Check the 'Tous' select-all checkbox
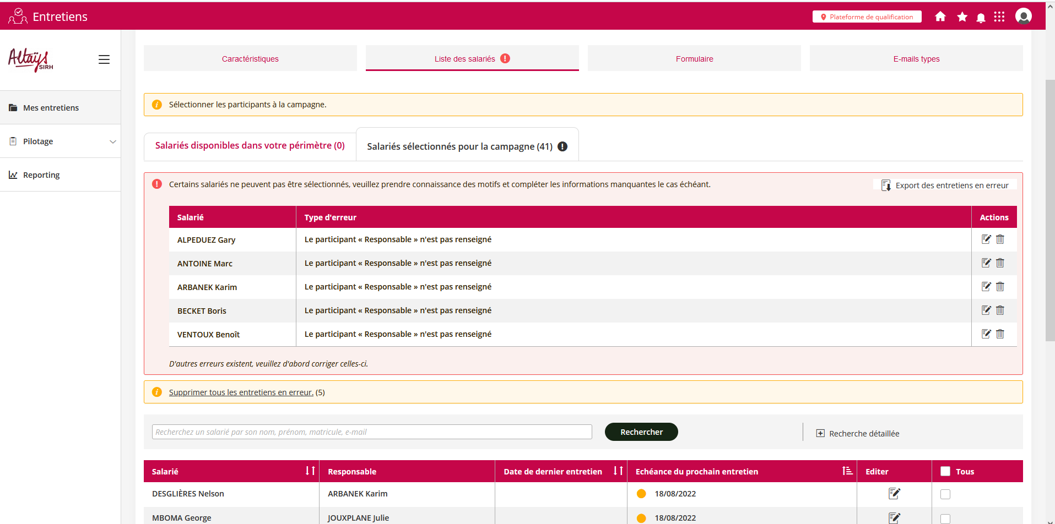The width and height of the screenshot is (1055, 524). (945, 471)
